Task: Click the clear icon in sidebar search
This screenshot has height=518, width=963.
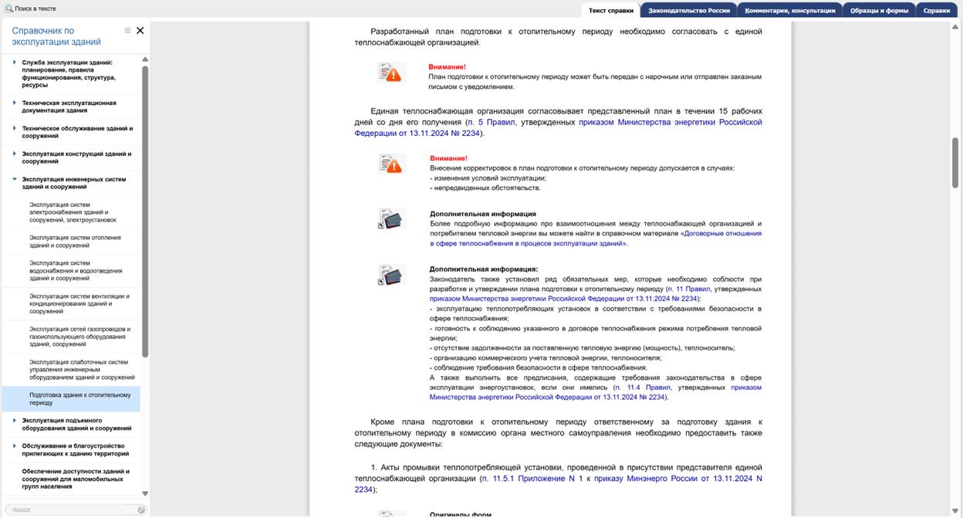Action: tap(141, 510)
